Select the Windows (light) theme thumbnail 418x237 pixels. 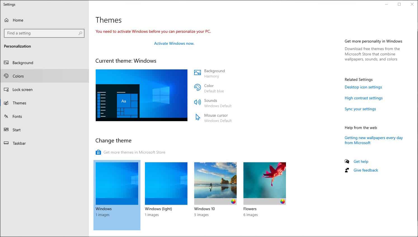[x=166, y=184]
